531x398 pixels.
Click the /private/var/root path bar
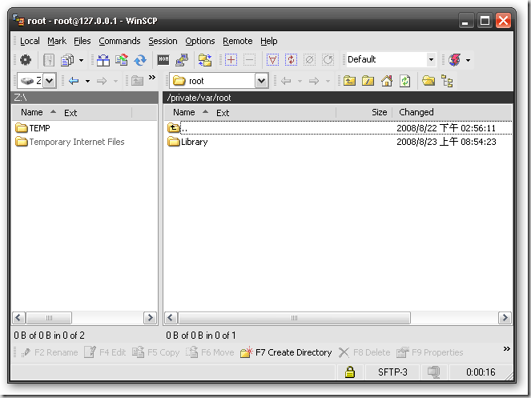pyautogui.click(x=338, y=98)
